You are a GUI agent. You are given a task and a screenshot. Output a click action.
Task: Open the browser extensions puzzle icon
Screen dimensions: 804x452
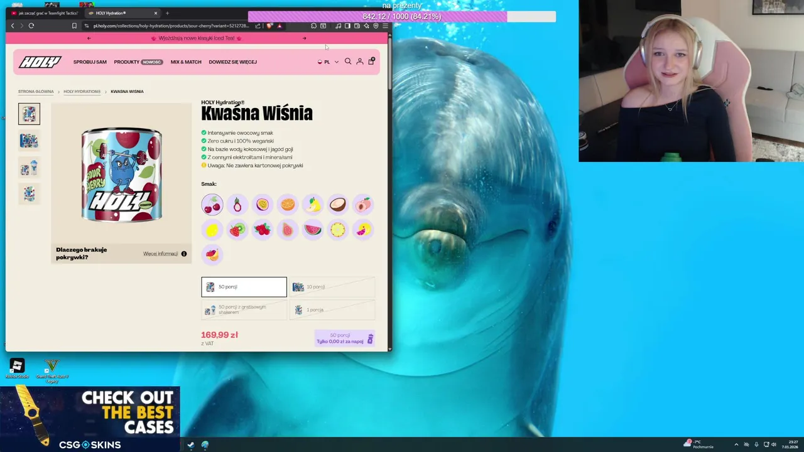point(313,26)
